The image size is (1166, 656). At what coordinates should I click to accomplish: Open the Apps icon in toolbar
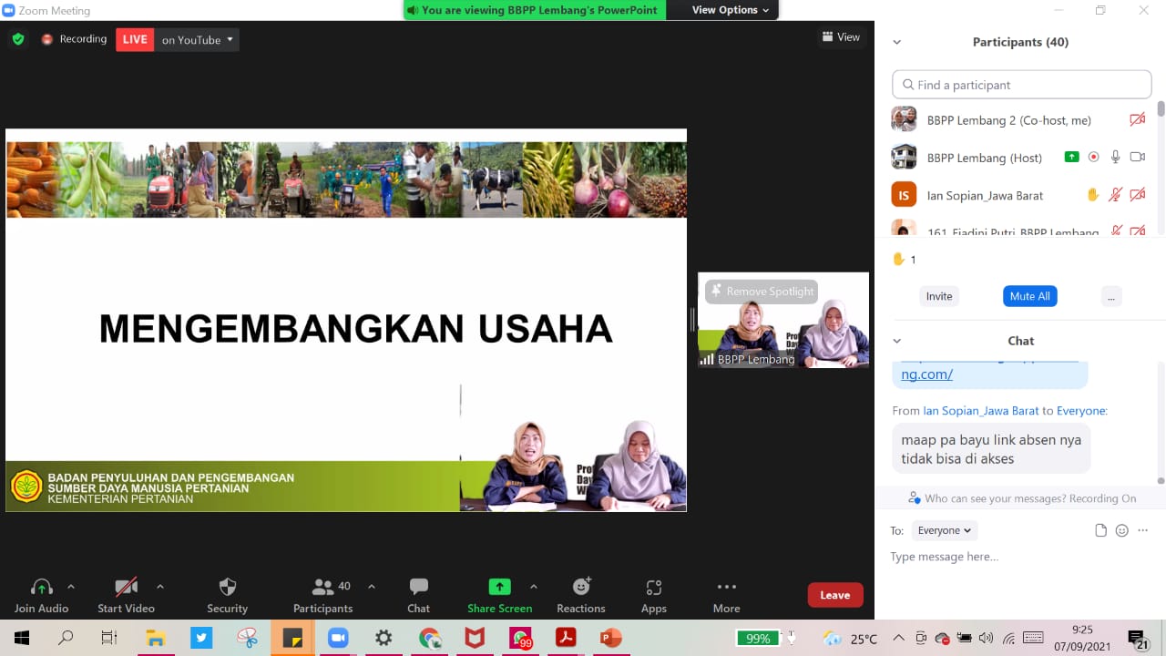(653, 587)
